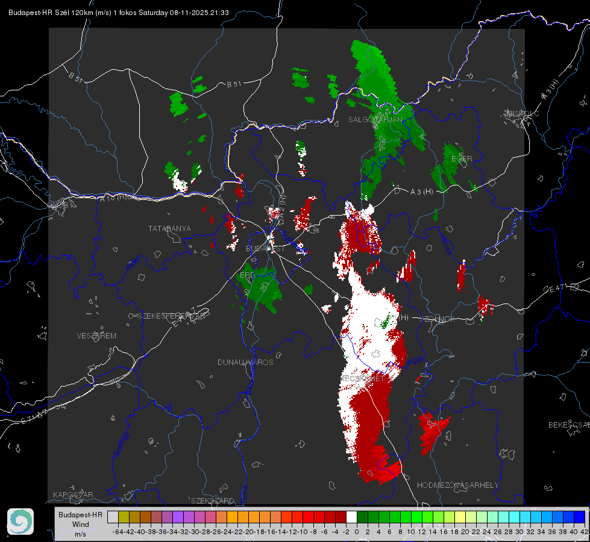Click the swirl logo icon beside the legend
590x542 pixels.
(20, 522)
